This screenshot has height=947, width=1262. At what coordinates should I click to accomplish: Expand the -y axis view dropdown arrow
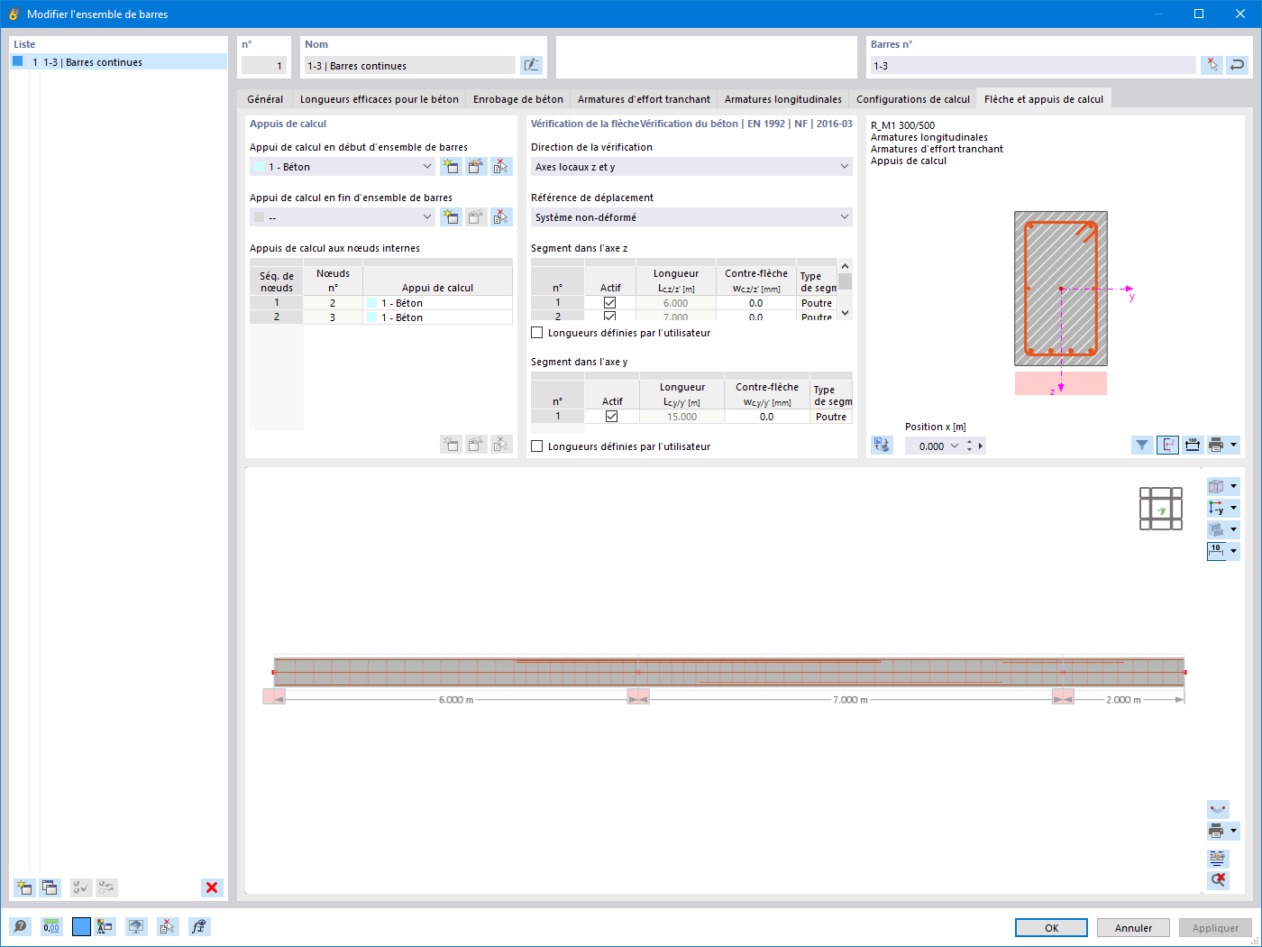[x=1234, y=508]
